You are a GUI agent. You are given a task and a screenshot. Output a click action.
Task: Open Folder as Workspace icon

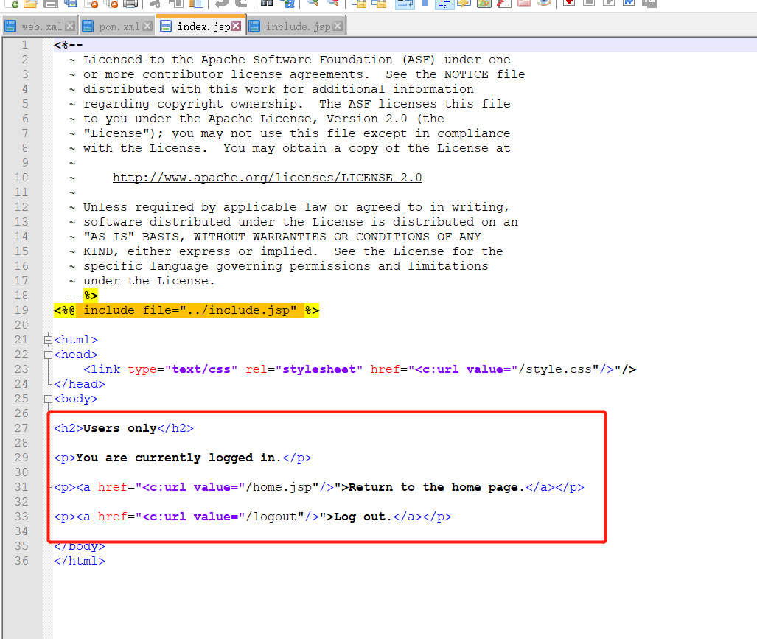[524, 3]
